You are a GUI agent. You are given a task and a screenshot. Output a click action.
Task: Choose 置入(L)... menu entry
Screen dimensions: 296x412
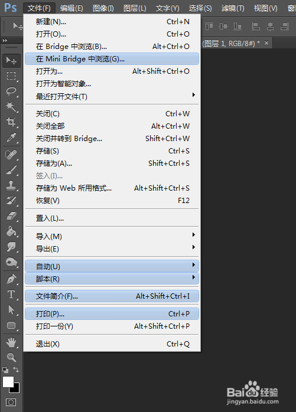click(x=112, y=218)
